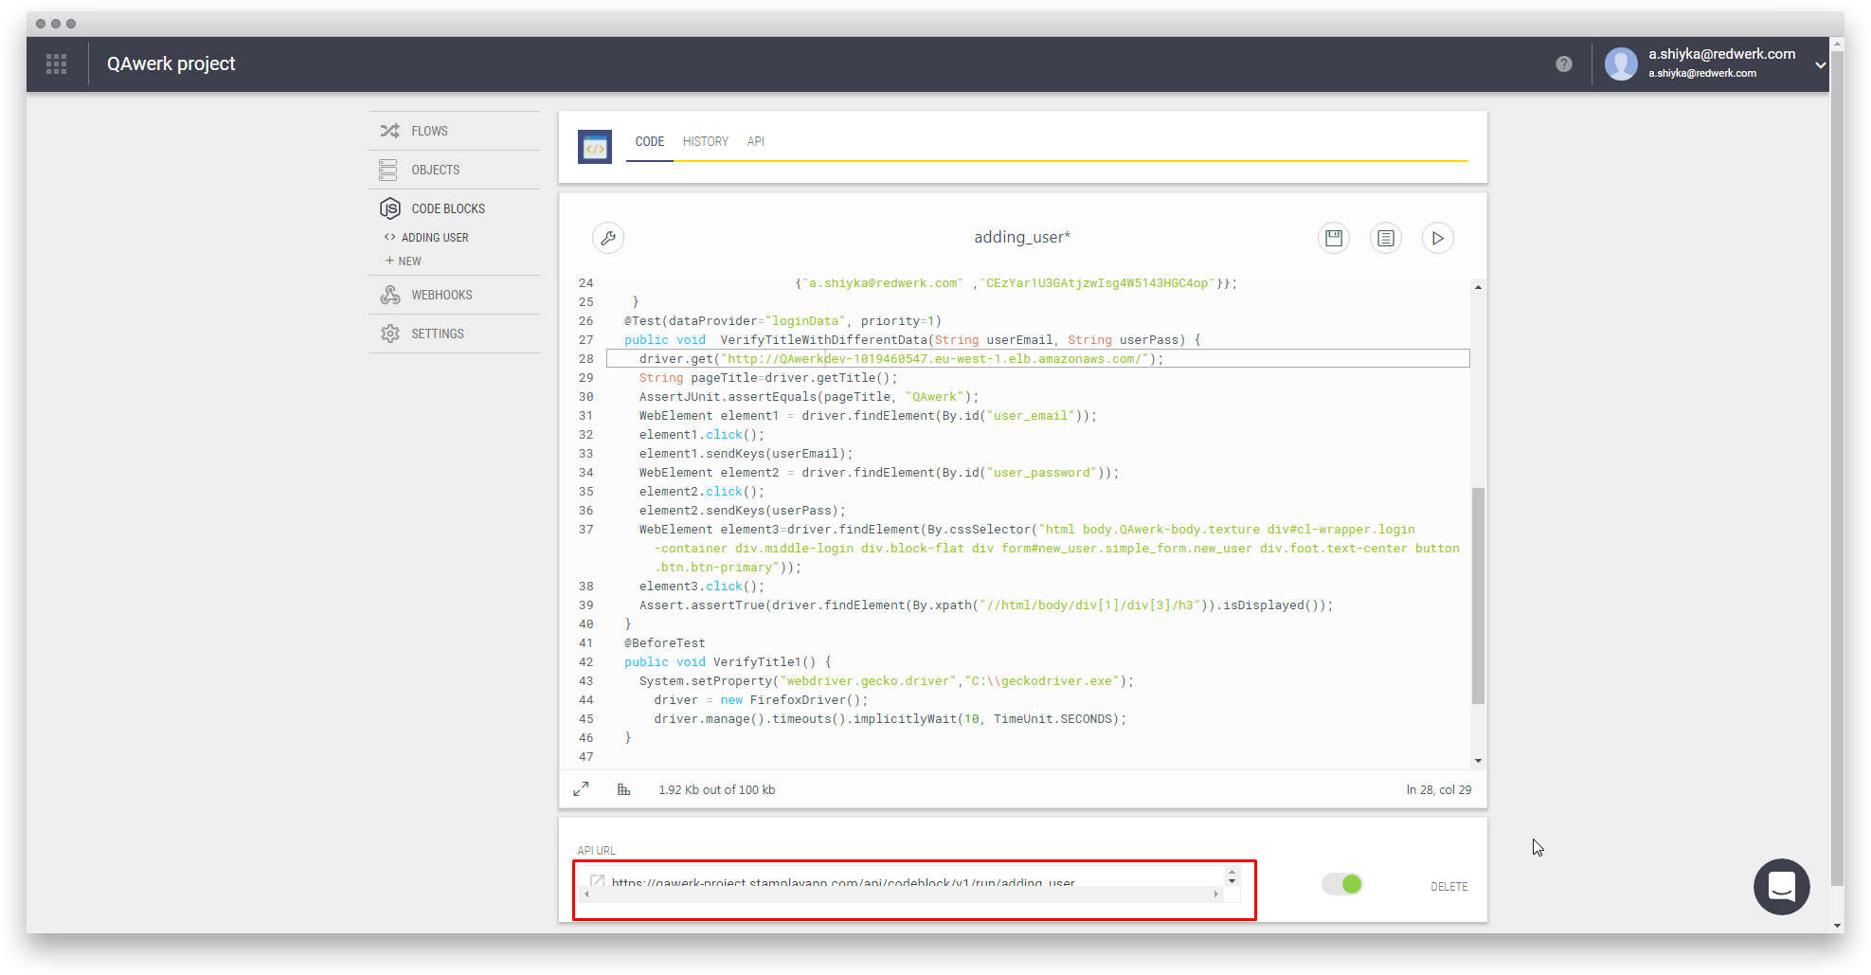Switch to the HISTORY tab
The image size is (1871, 975).
(706, 142)
